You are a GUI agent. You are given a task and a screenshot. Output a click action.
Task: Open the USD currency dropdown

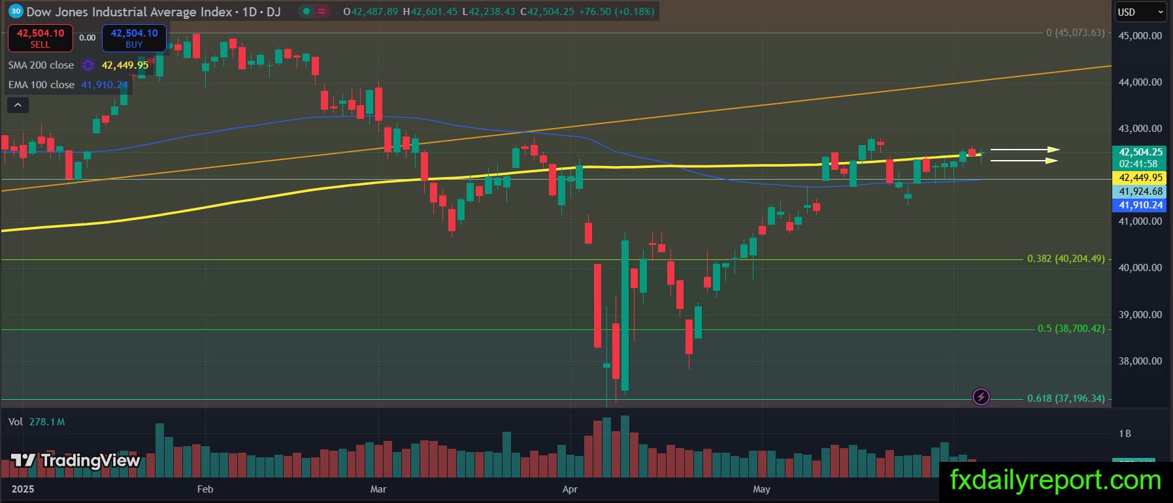1140,12
